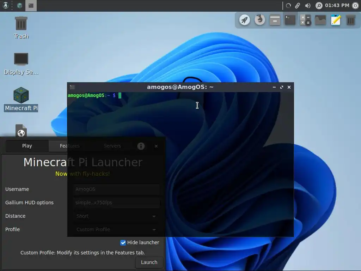The width and height of the screenshot is (361, 271).
Task: Click the Launch button
Action: [149, 262]
